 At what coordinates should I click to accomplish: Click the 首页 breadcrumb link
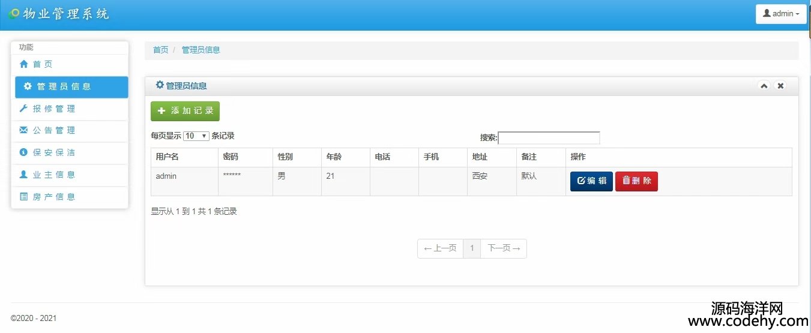[x=160, y=50]
